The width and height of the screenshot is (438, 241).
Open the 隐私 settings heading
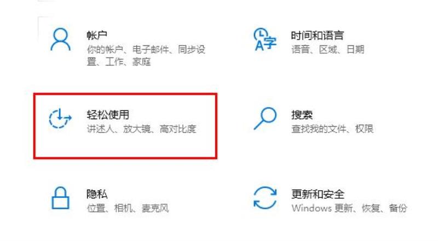click(97, 194)
